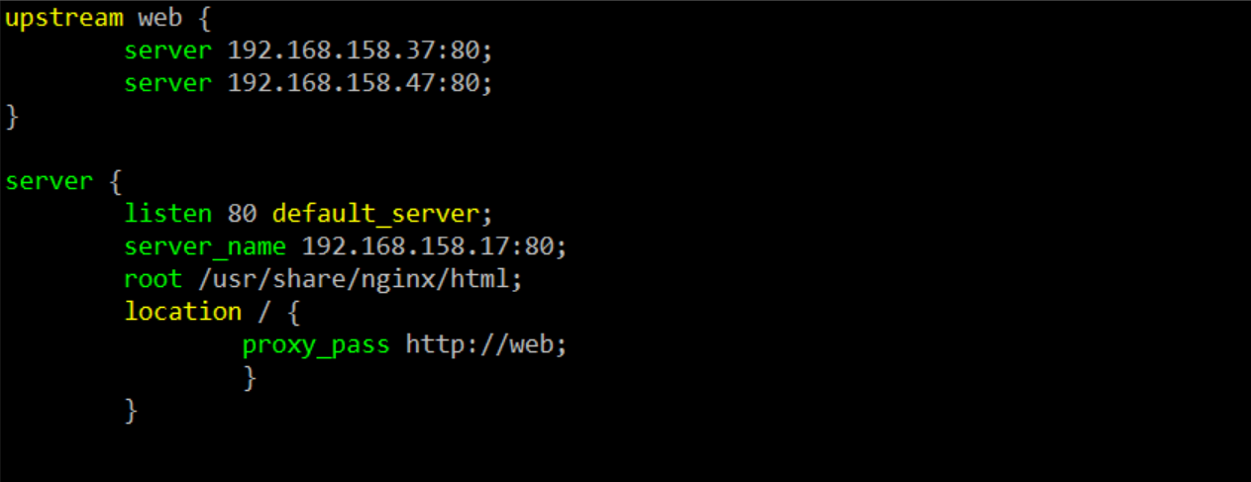Click the first 'server' keyword inside upstream
This screenshot has height=482, width=1251.
pyautogui.click(x=167, y=51)
